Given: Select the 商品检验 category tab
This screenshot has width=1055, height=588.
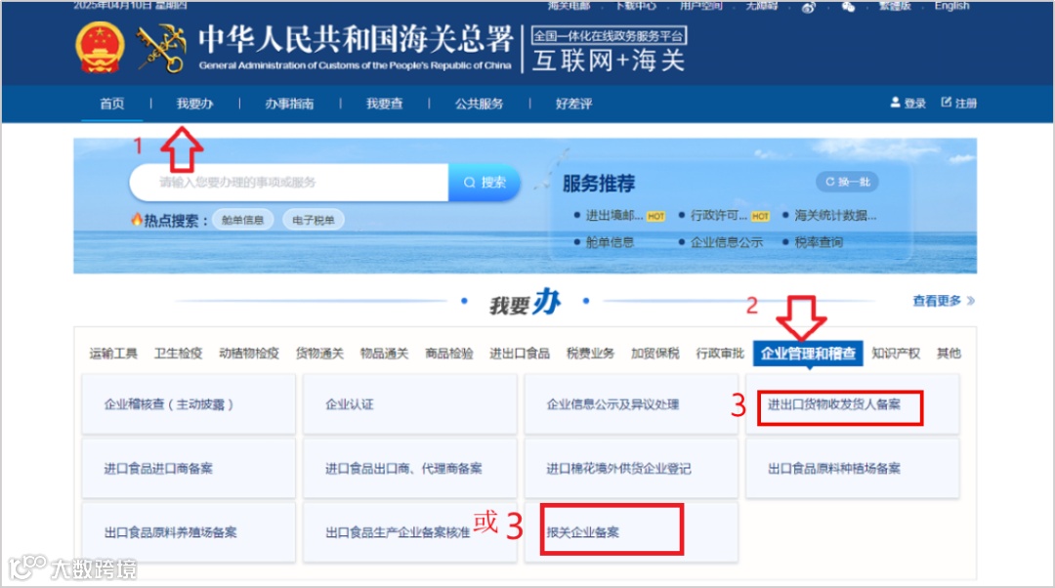Looking at the screenshot, I should pos(449,354).
